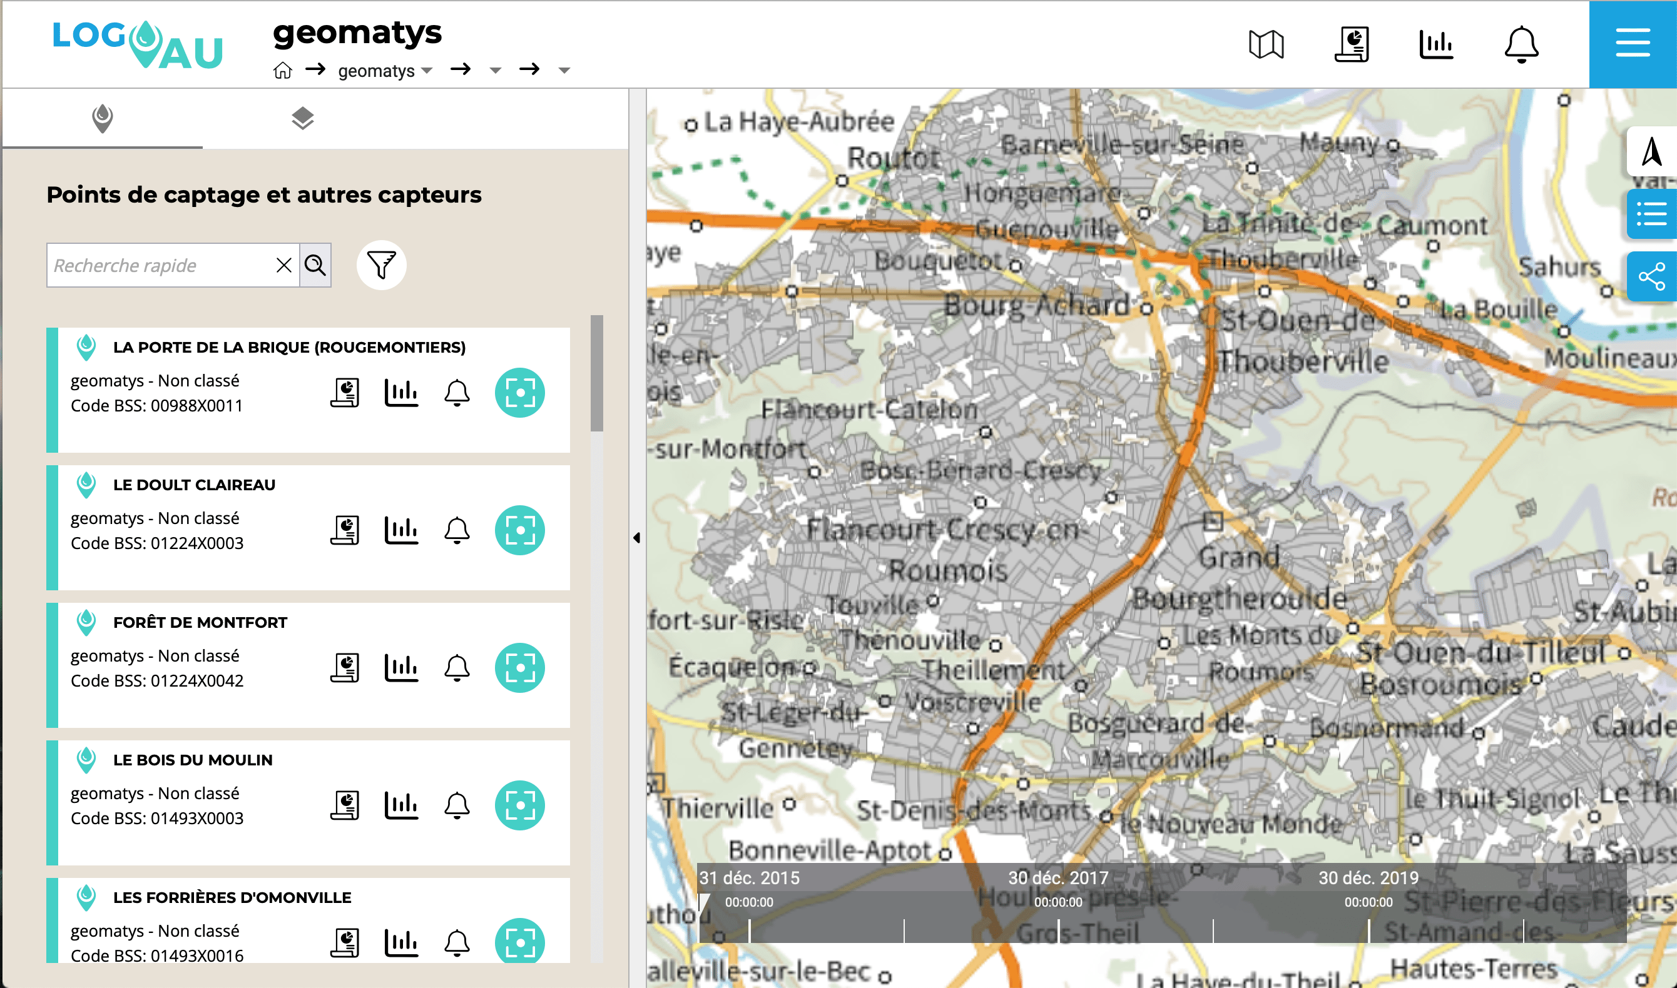Click Code BSS: 01493X0003 text

(157, 819)
